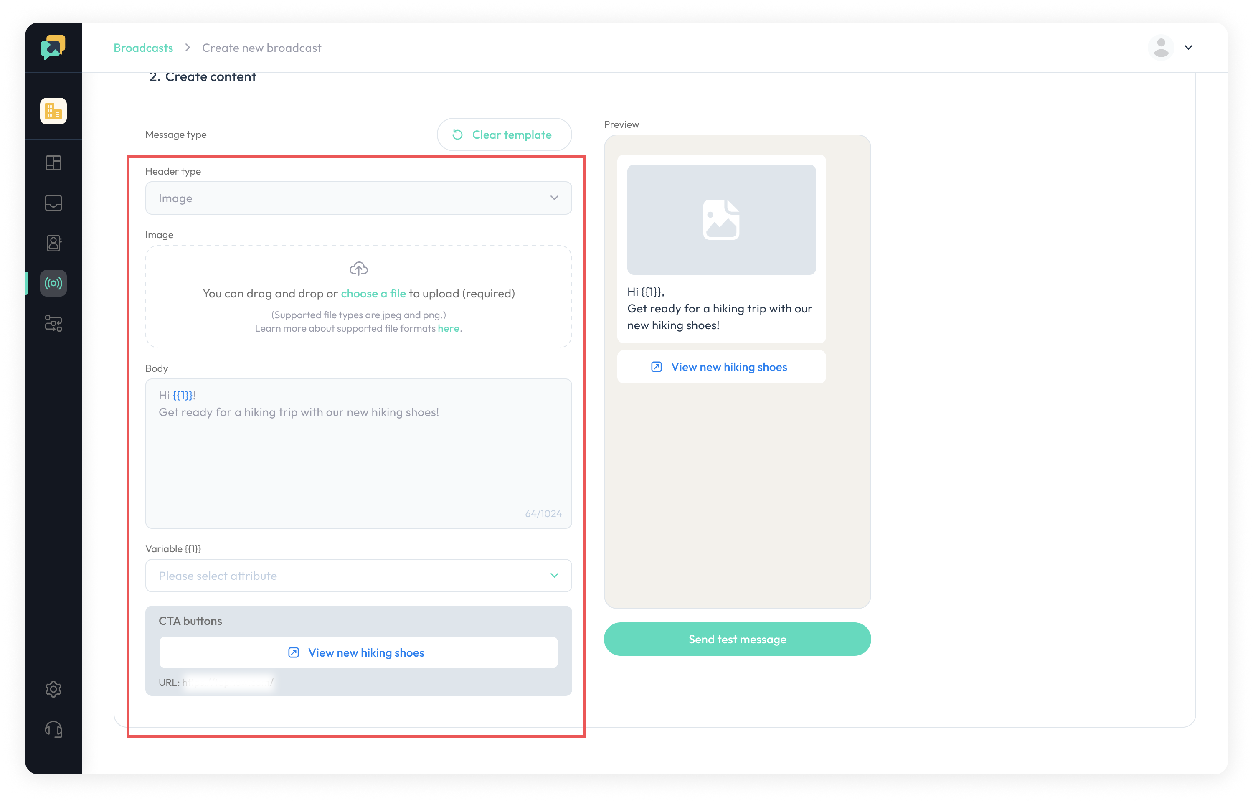1253x802 pixels.
Task: Click Broadcasts breadcrumb menu item
Action: (x=143, y=48)
